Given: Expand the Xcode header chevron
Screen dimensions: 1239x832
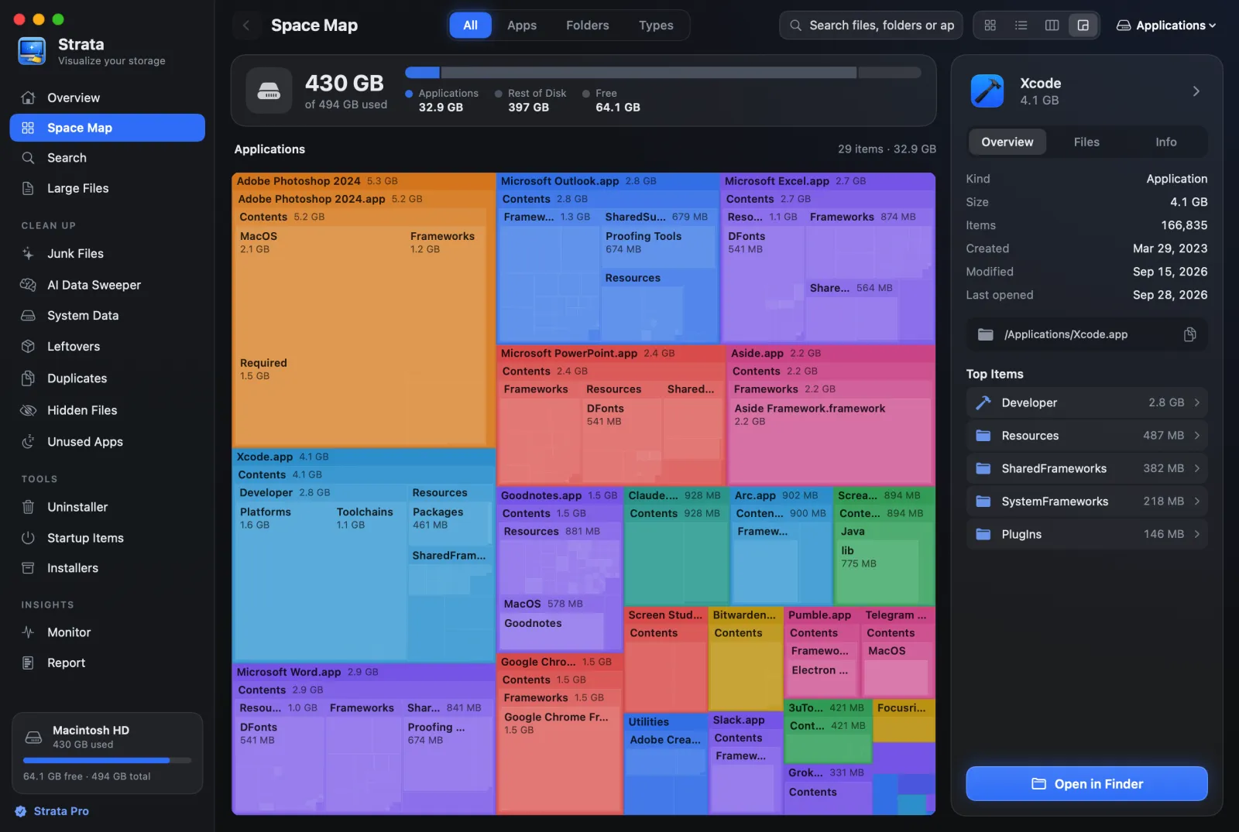Looking at the screenshot, I should (1196, 91).
